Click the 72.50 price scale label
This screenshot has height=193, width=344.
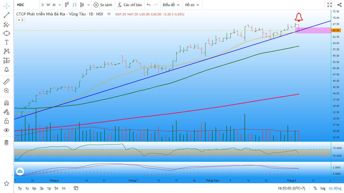[336, 12]
